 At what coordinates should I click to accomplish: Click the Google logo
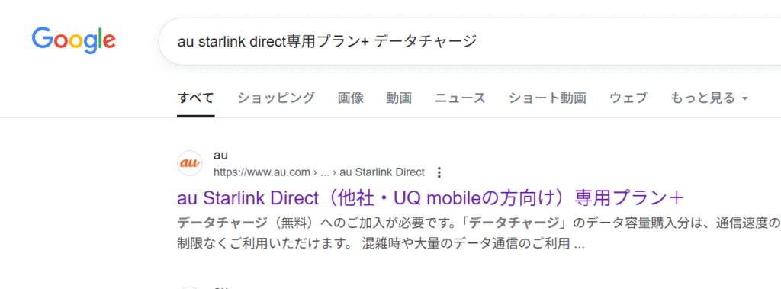[x=73, y=41]
